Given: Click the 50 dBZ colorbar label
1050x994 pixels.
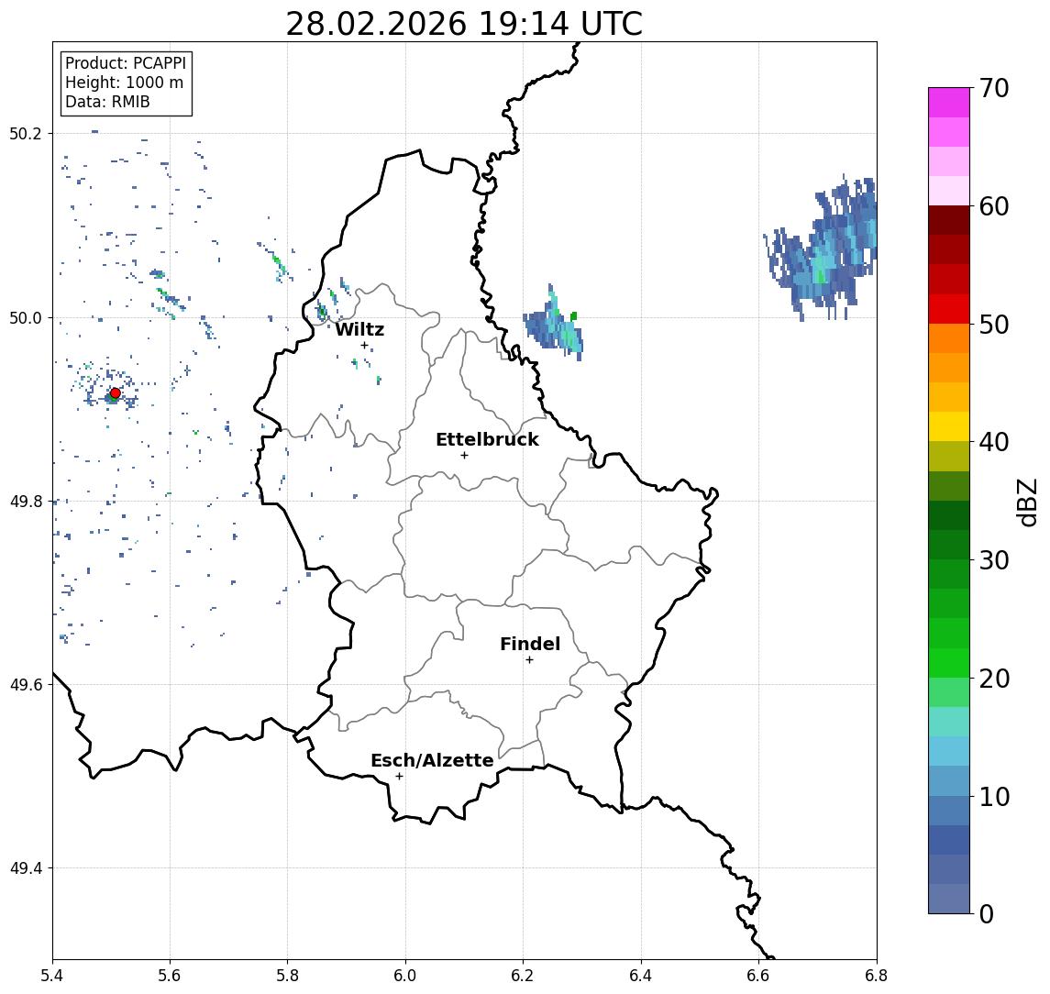Looking at the screenshot, I should point(994,325).
